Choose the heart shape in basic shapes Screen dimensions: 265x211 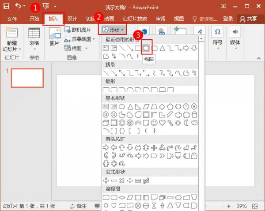[x=162, y=122]
